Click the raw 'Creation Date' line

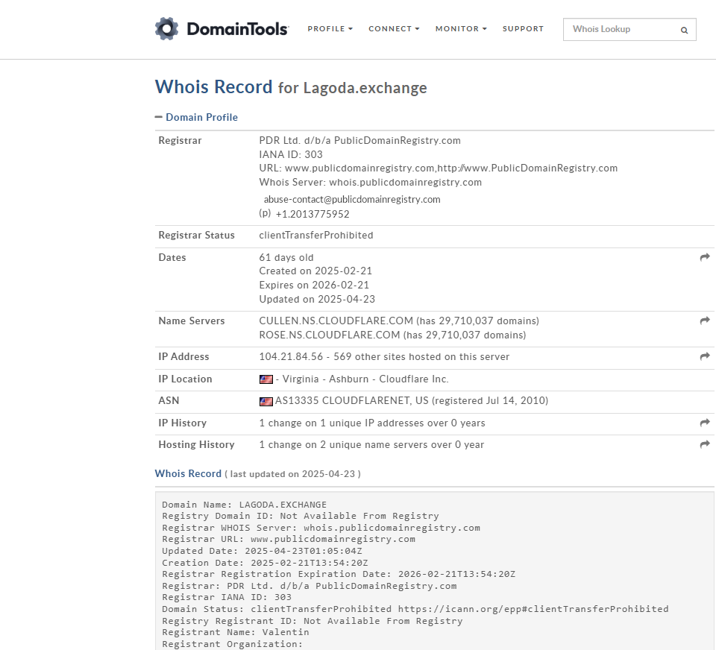click(265, 563)
